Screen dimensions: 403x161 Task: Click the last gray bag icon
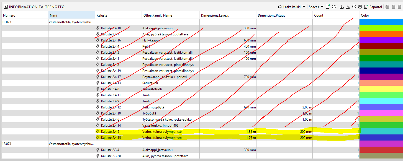click(399, 7)
